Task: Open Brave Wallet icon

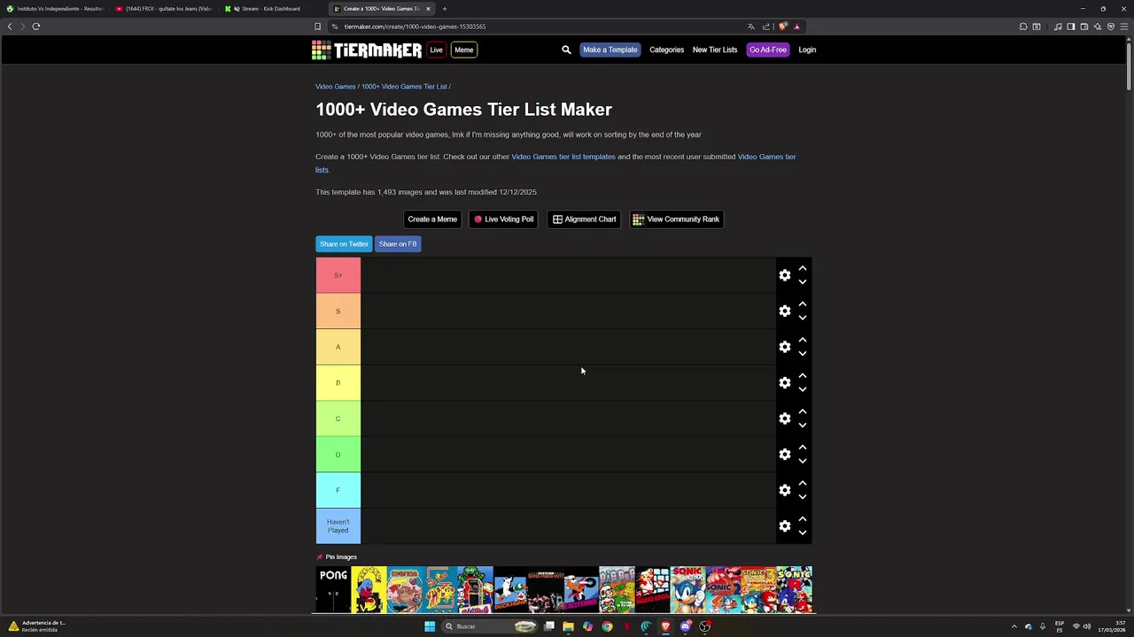Action: tap(1084, 27)
